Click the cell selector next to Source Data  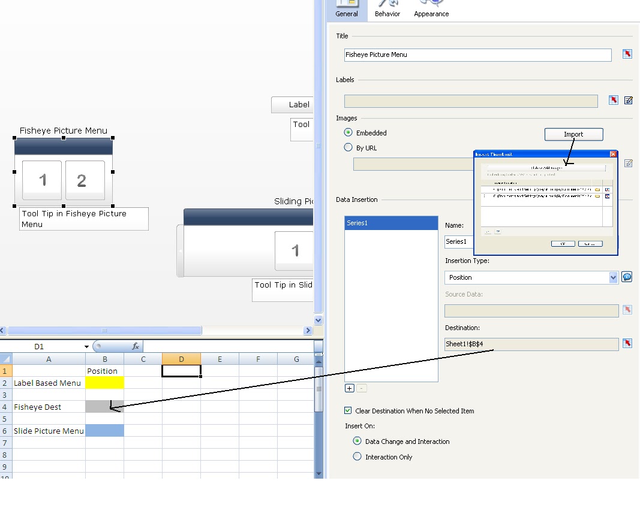click(627, 310)
